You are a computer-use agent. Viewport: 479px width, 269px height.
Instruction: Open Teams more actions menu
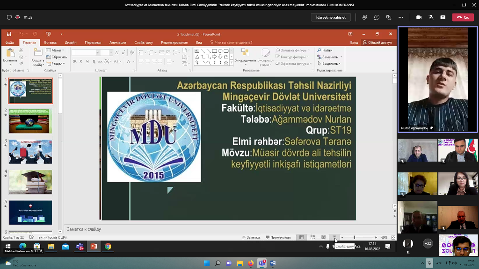click(x=401, y=17)
